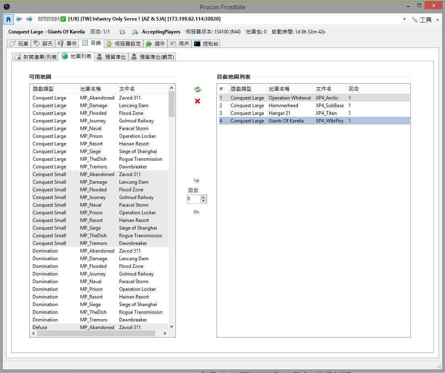Image resolution: width=445 pixels, height=373 pixels.
Task: Click the 回合 column header in current map list
Action: coord(354,89)
